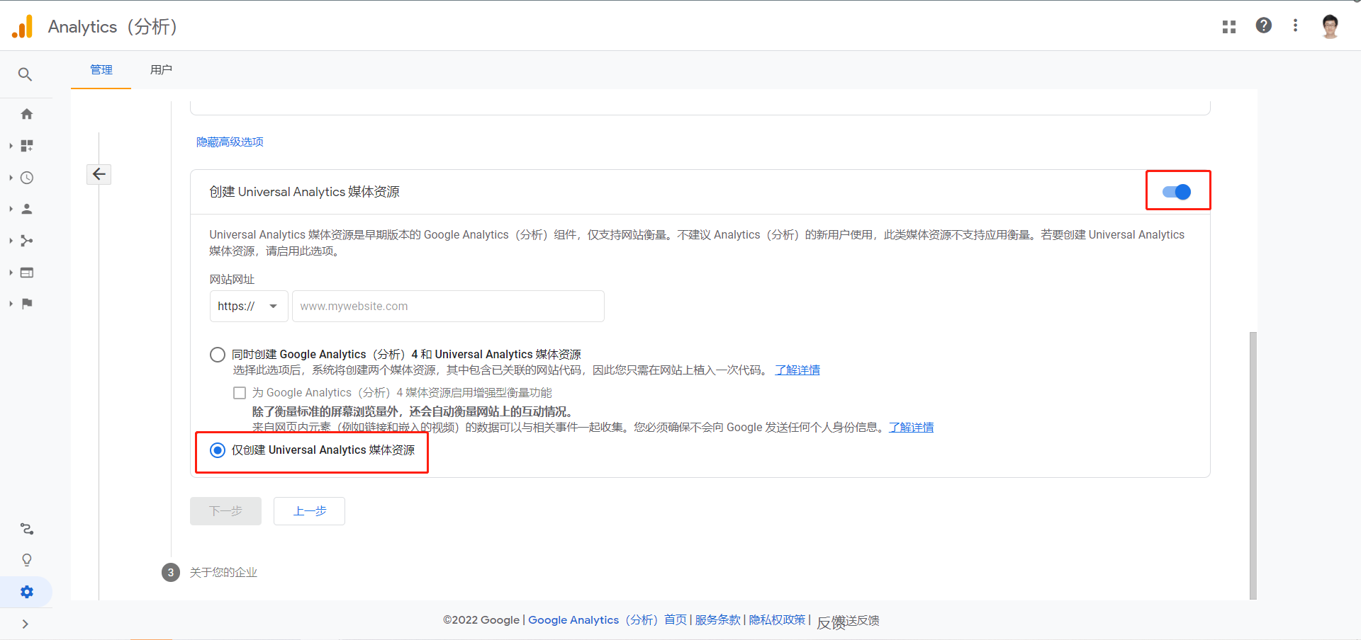Screen dimensions: 1361x640
Task: Open the Realtime clock icon
Action: (27, 178)
